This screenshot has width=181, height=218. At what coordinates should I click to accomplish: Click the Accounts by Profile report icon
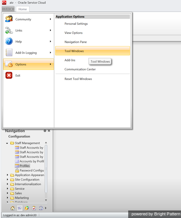pos(17,161)
